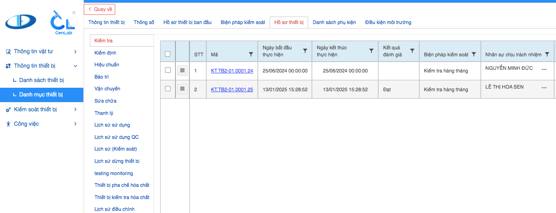Open row menu icon for record 1
The width and height of the screenshot is (556, 213).
point(182,70)
